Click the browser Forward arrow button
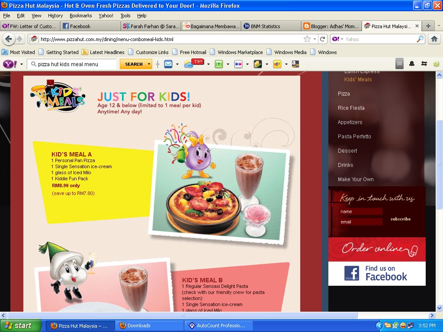443x332 pixels. coord(19,39)
